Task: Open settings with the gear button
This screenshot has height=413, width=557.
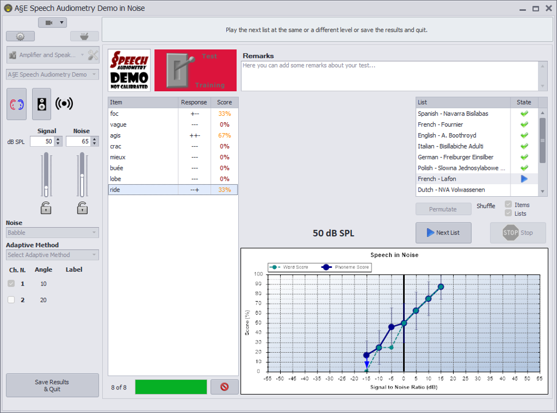Action: pos(20,36)
